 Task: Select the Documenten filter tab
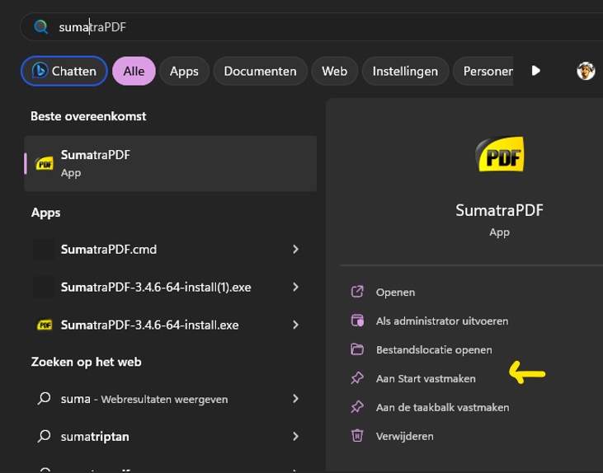[x=260, y=72]
